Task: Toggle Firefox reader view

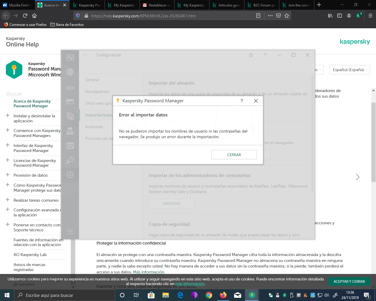Action: (x=258, y=16)
